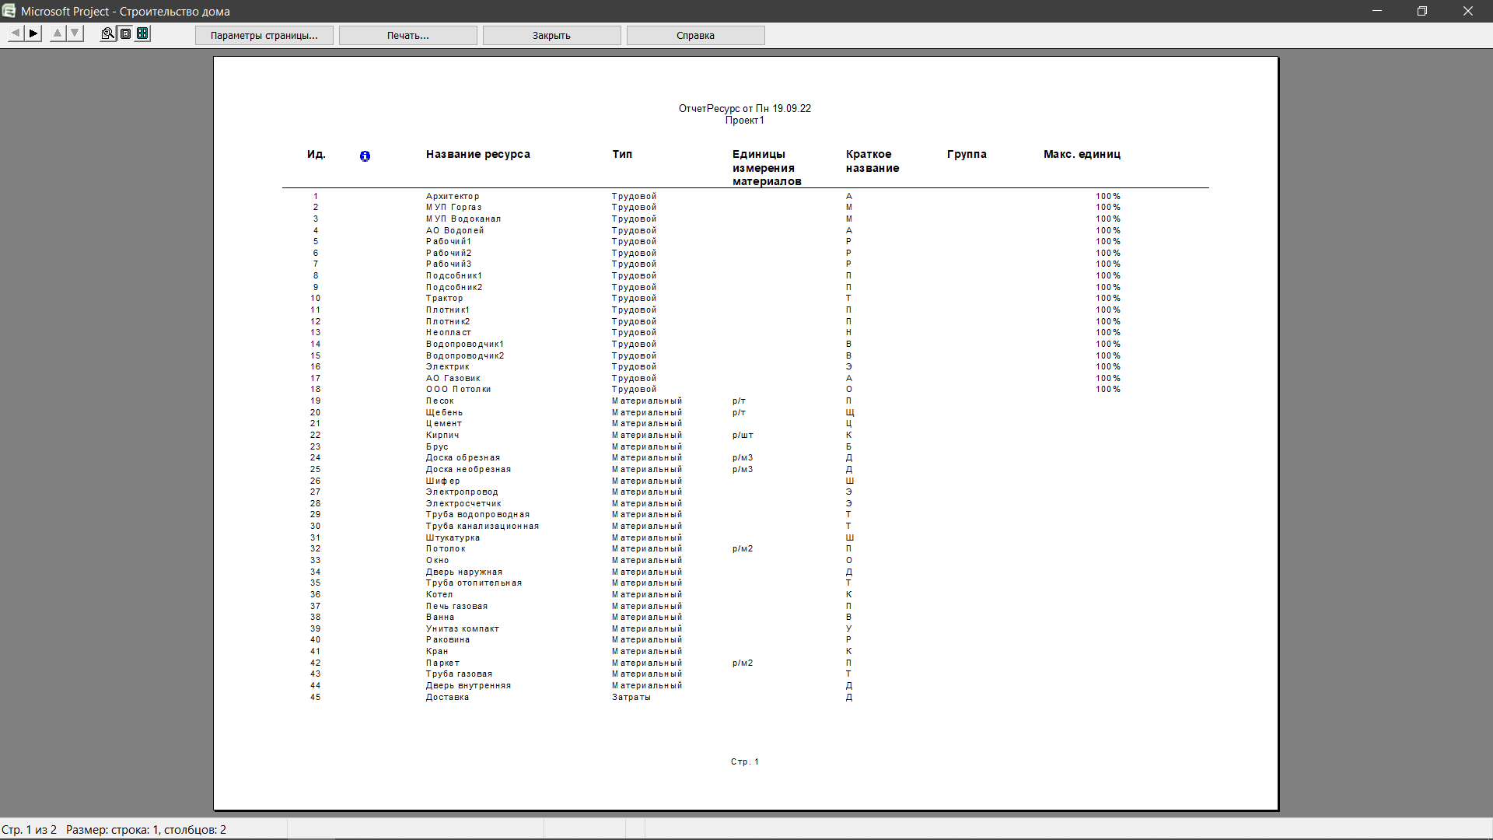Click resource МУП Горгаз
The height and width of the screenshot is (840, 1493).
click(x=454, y=208)
